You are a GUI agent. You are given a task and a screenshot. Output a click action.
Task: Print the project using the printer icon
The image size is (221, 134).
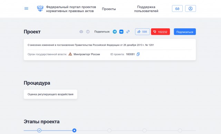pyautogui.click(x=81, y=32)
